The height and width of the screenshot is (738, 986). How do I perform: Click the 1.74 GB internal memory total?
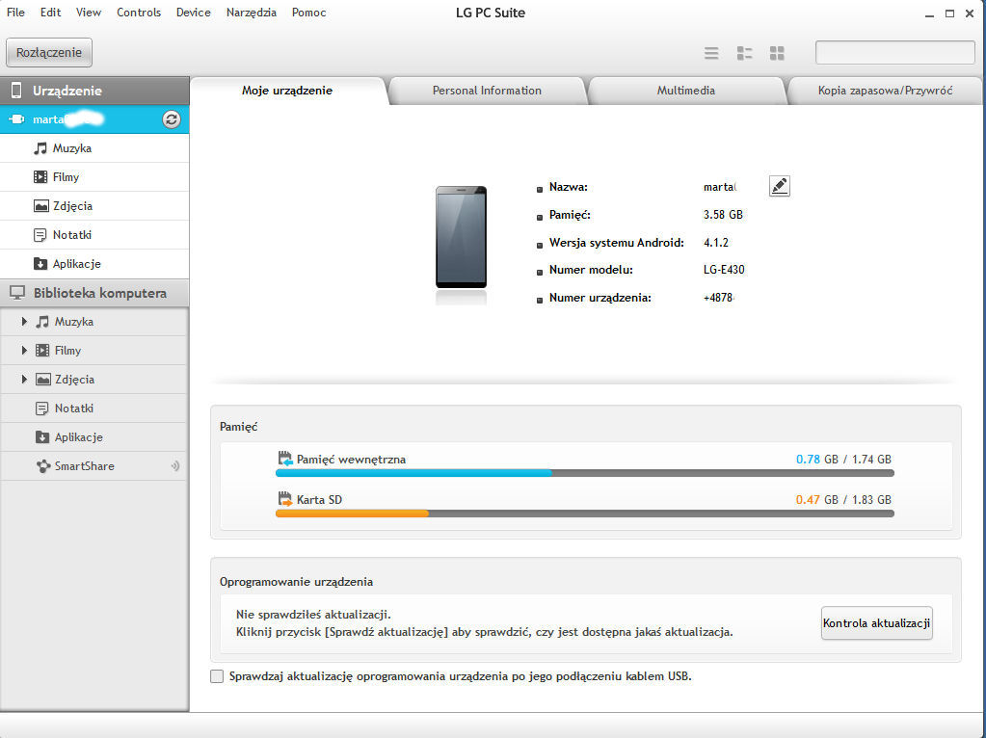click(x=871, y=460)
